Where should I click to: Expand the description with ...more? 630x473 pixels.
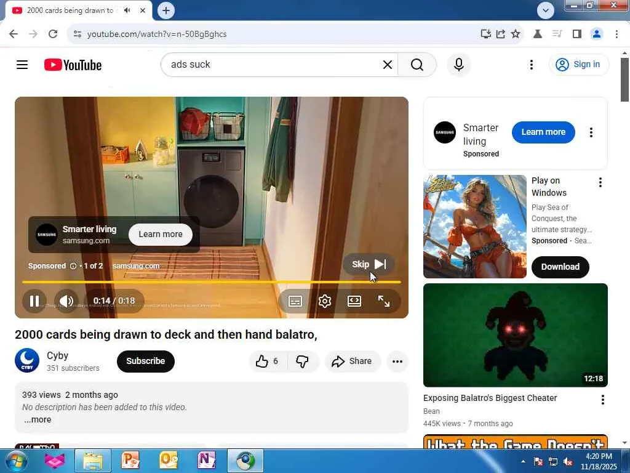click(x=38, y=419)
